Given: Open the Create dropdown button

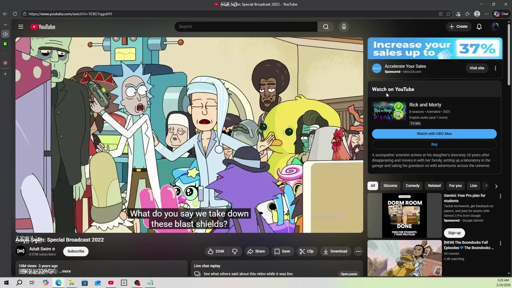Looking at the screenshot, I should click(x=458, y=27).
